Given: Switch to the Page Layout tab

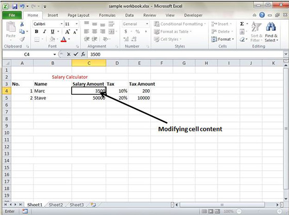Looking at the screenshot, I should 78,15.
